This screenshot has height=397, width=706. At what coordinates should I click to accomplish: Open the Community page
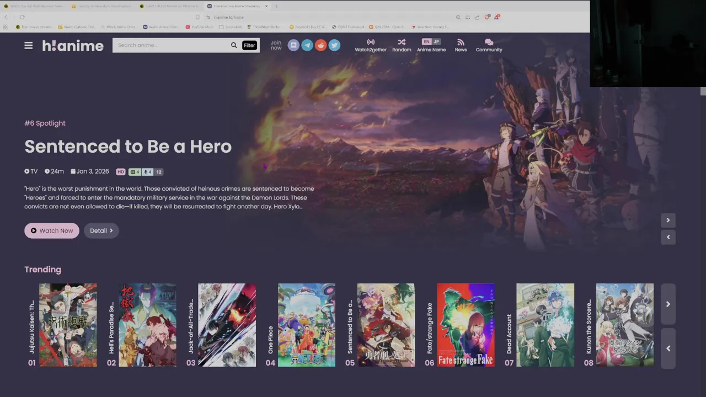tap(489, 45)
